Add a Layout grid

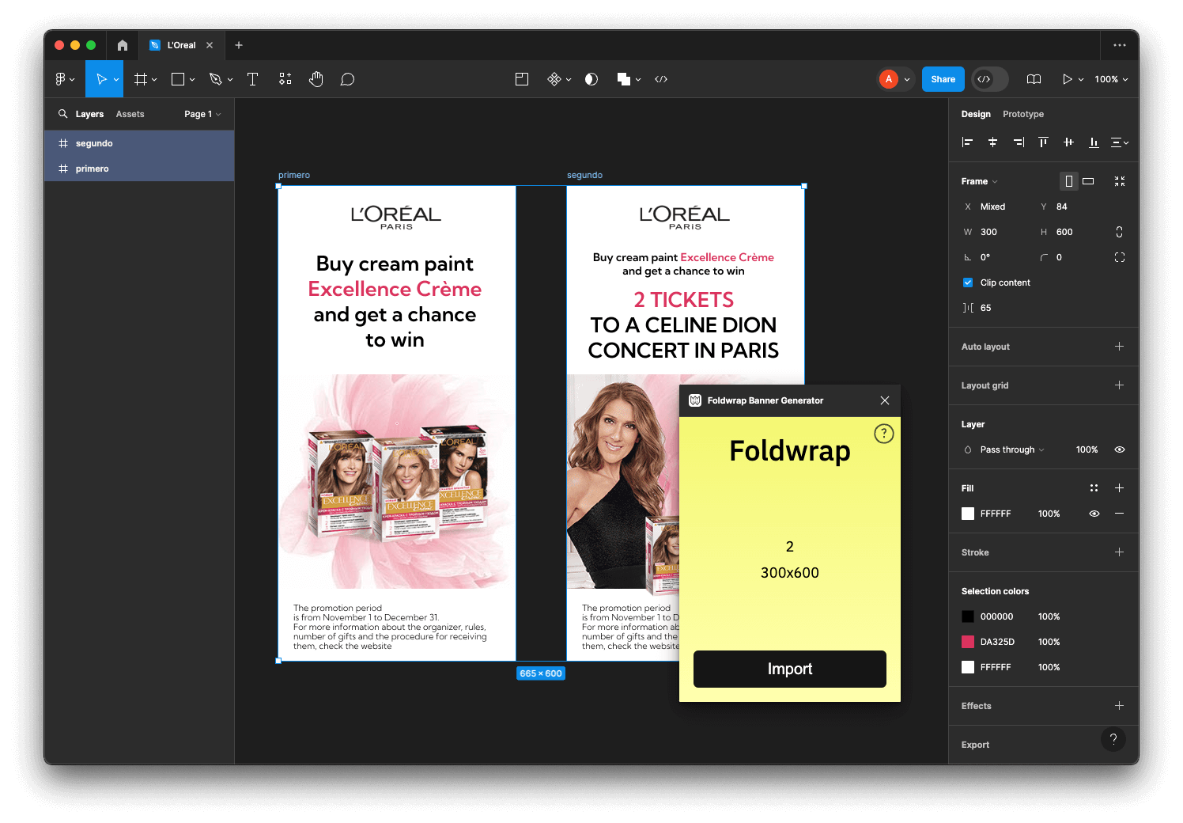pyautogui.click(x=1119, y=385)
